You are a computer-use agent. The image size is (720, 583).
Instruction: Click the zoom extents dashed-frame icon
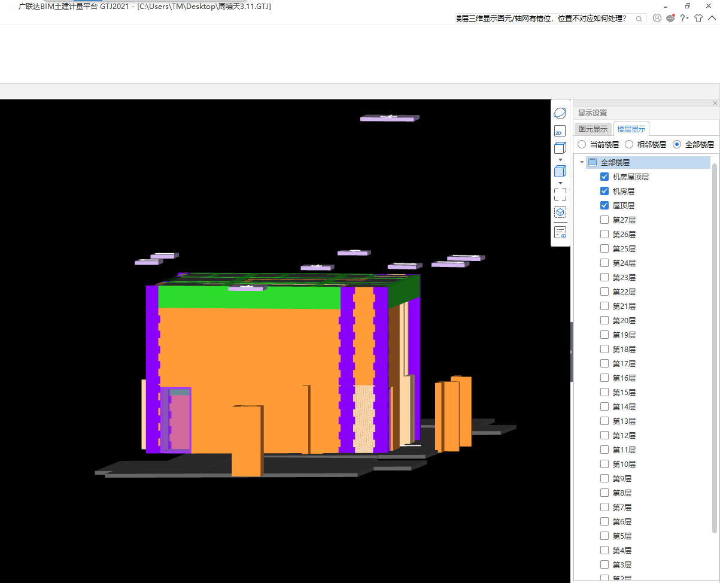pos(560,195)
